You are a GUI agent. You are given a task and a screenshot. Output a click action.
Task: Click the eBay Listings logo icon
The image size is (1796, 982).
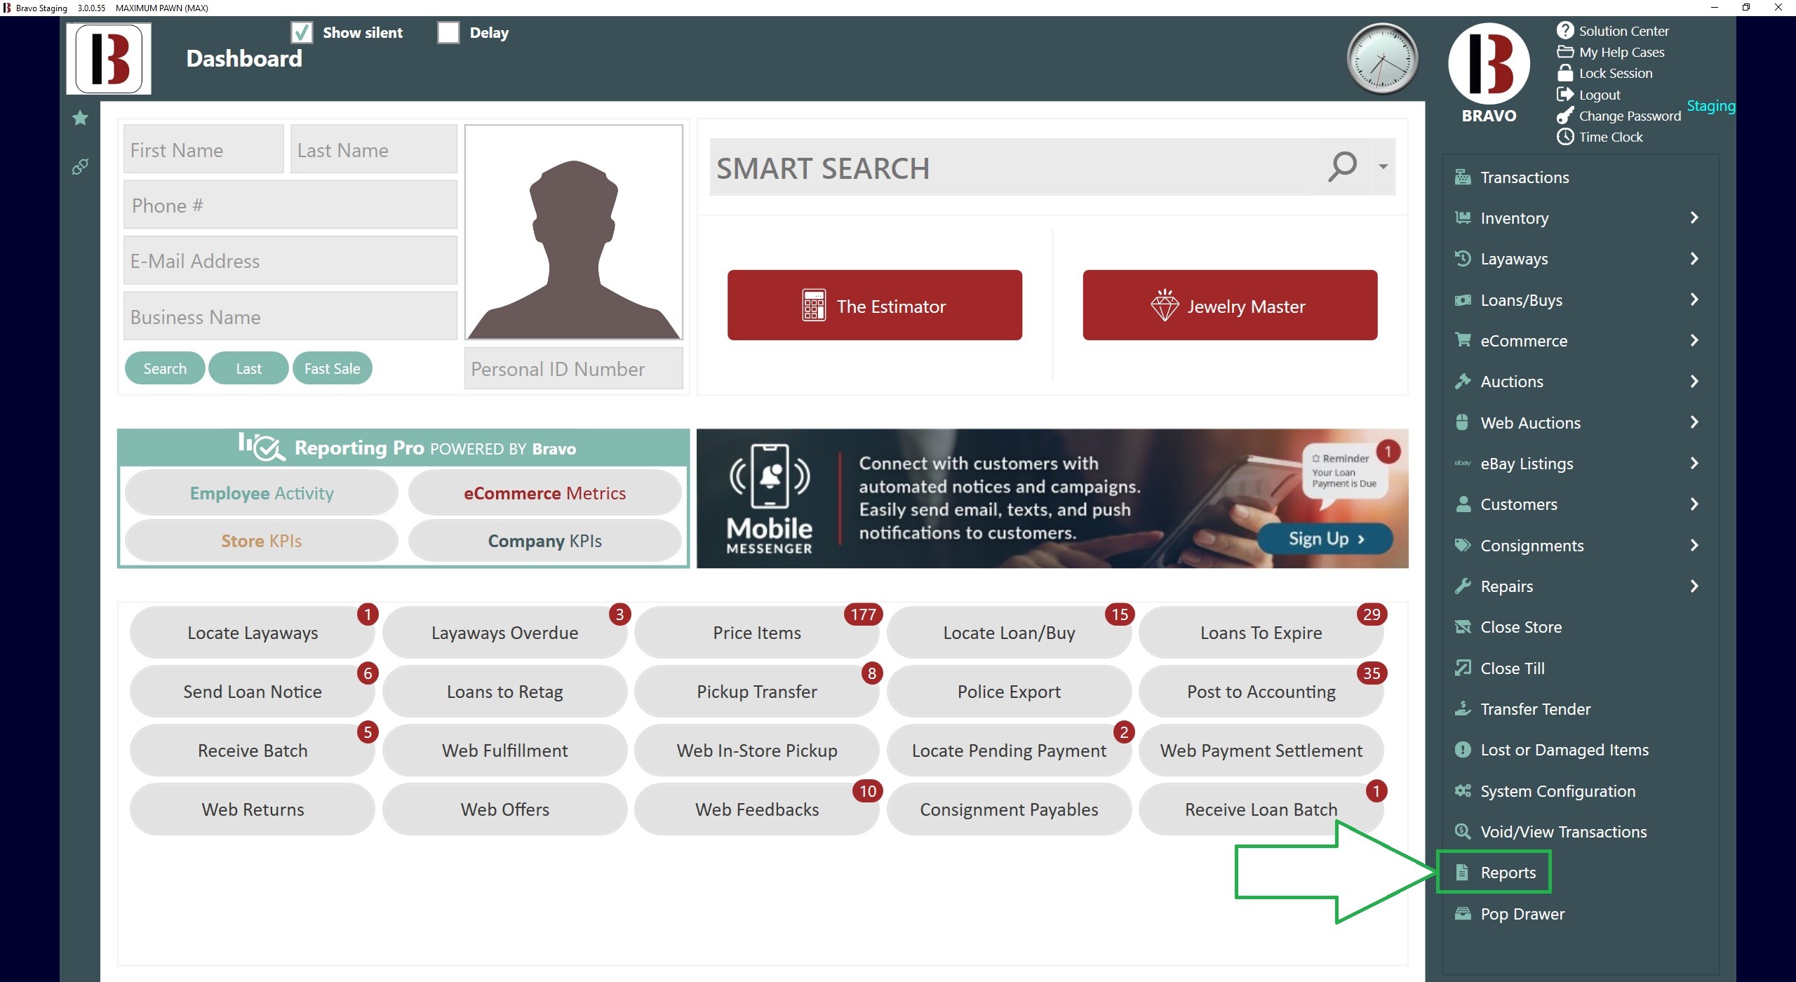pyautogui.click(x=1463, y=463)
